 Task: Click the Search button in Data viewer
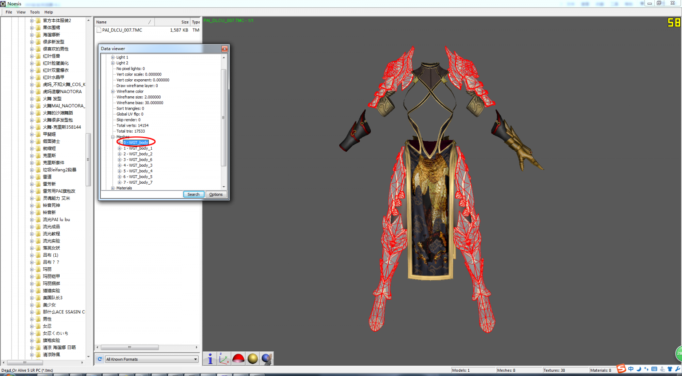pyautogui.click(x=194, y=194)
